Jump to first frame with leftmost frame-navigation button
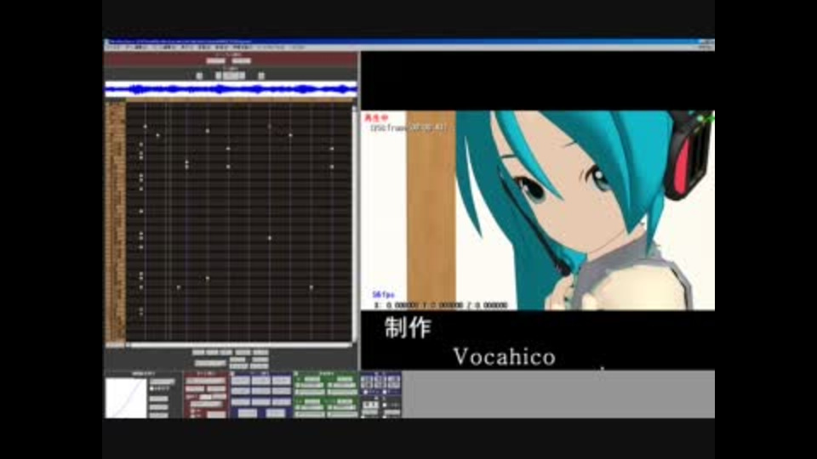This screenshot has height=459, width=817. tap(199, 76)
